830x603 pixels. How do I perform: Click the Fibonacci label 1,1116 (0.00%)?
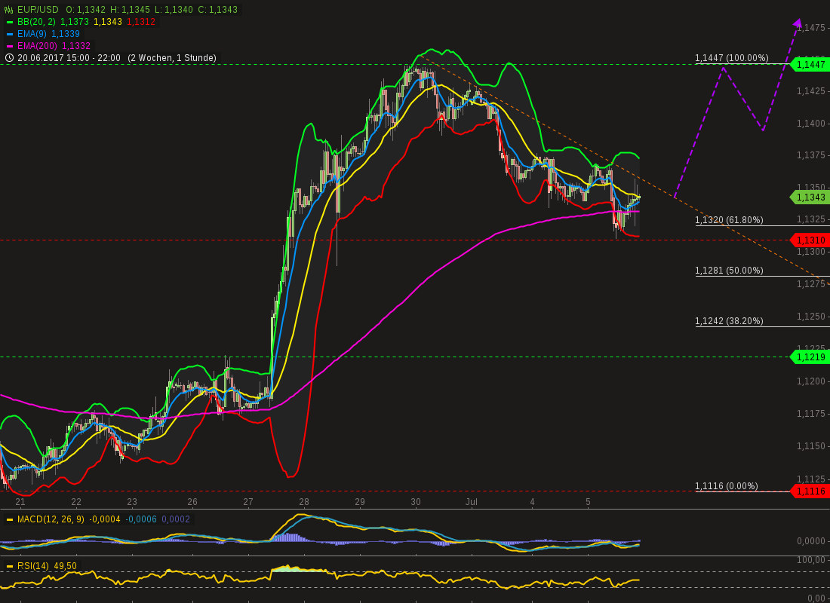tap(726, 485)
